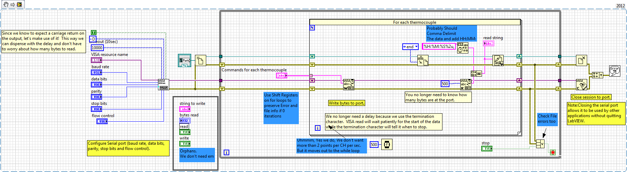Select the 'Use Shift Registers' blue comment
The height and width of the screenshot is (172, 627).
coord(281,108)
